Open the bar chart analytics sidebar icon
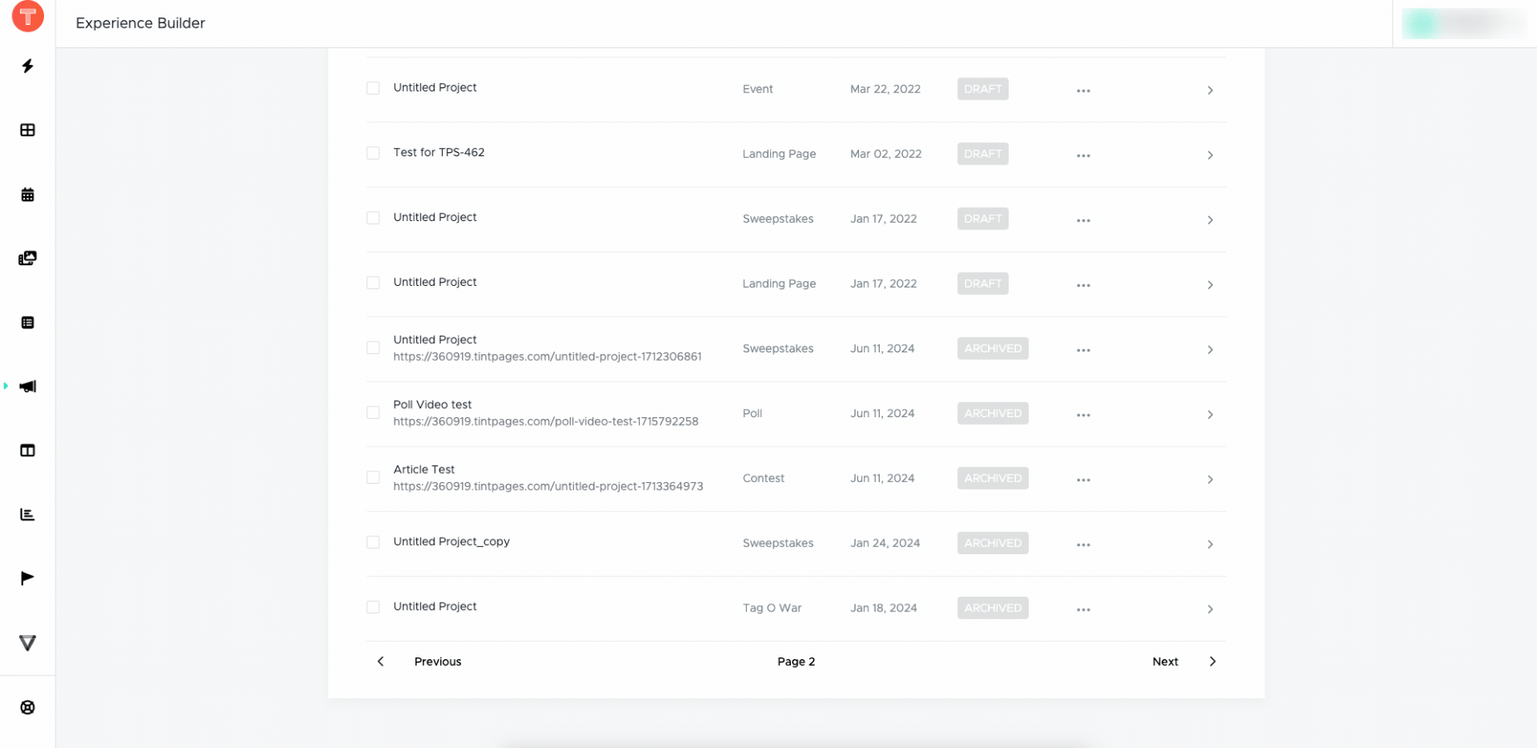 click(27, 514)
